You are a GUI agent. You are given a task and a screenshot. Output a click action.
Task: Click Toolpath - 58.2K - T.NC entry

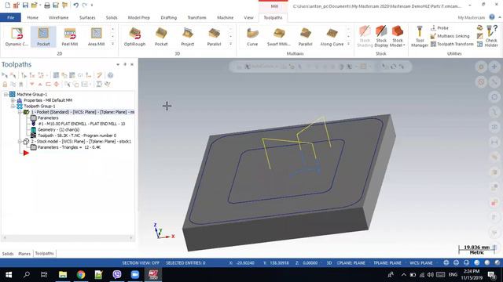click(77, 136)
